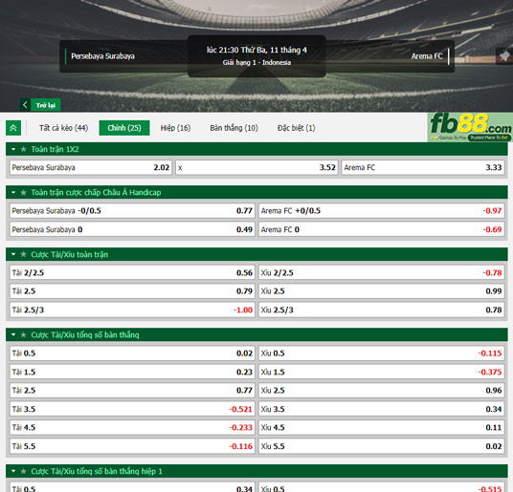Click the Cược Tài/Xỉu tổng số bàn thắng title
The height and width of the screenshot is (492, 513).
(85, 335)
